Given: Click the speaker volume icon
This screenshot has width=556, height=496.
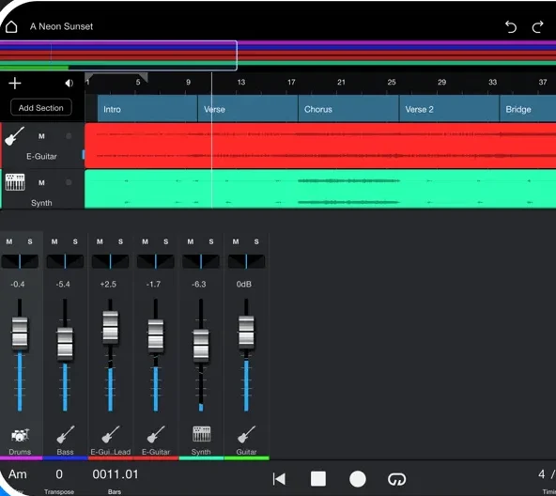Looking at the screenshot, I should [69, 84].
